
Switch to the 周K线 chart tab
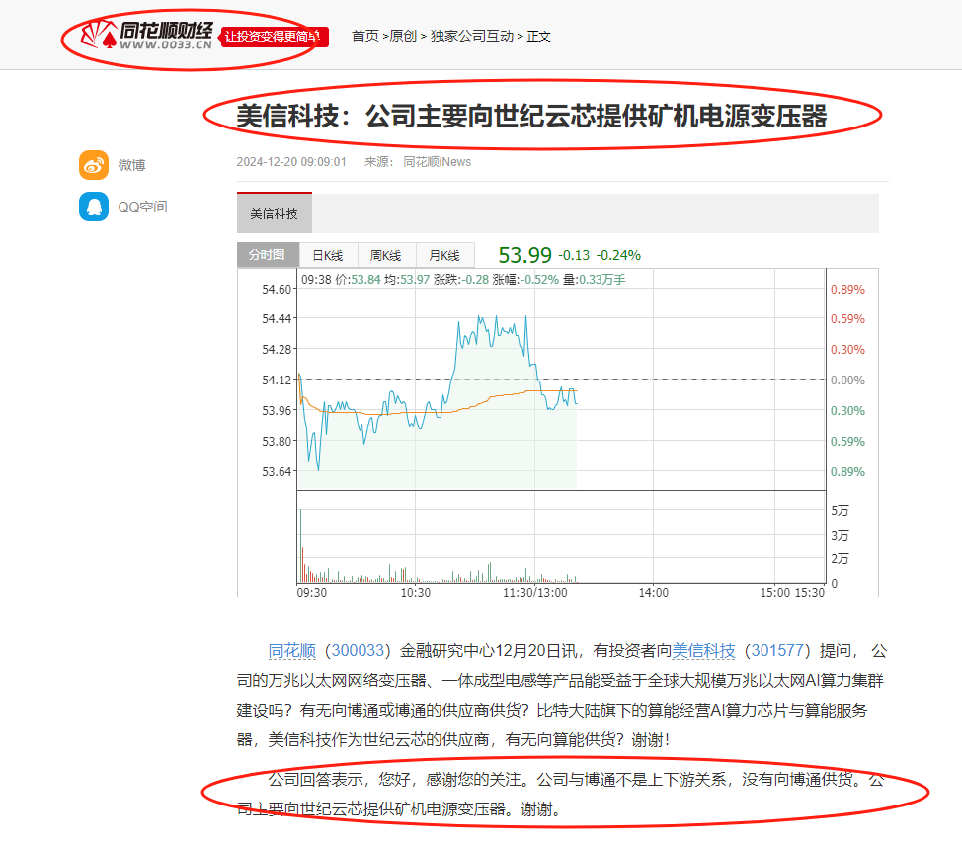(386, 255)
